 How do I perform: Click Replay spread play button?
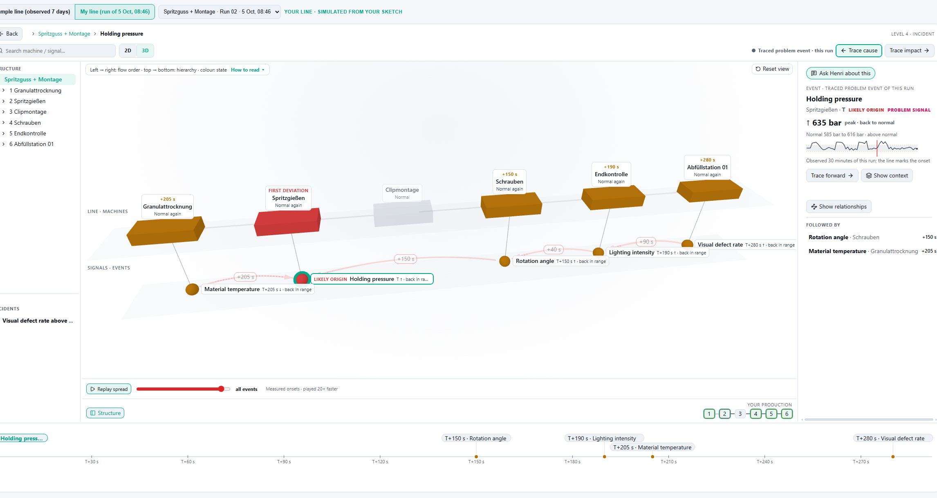click(109, 389)
